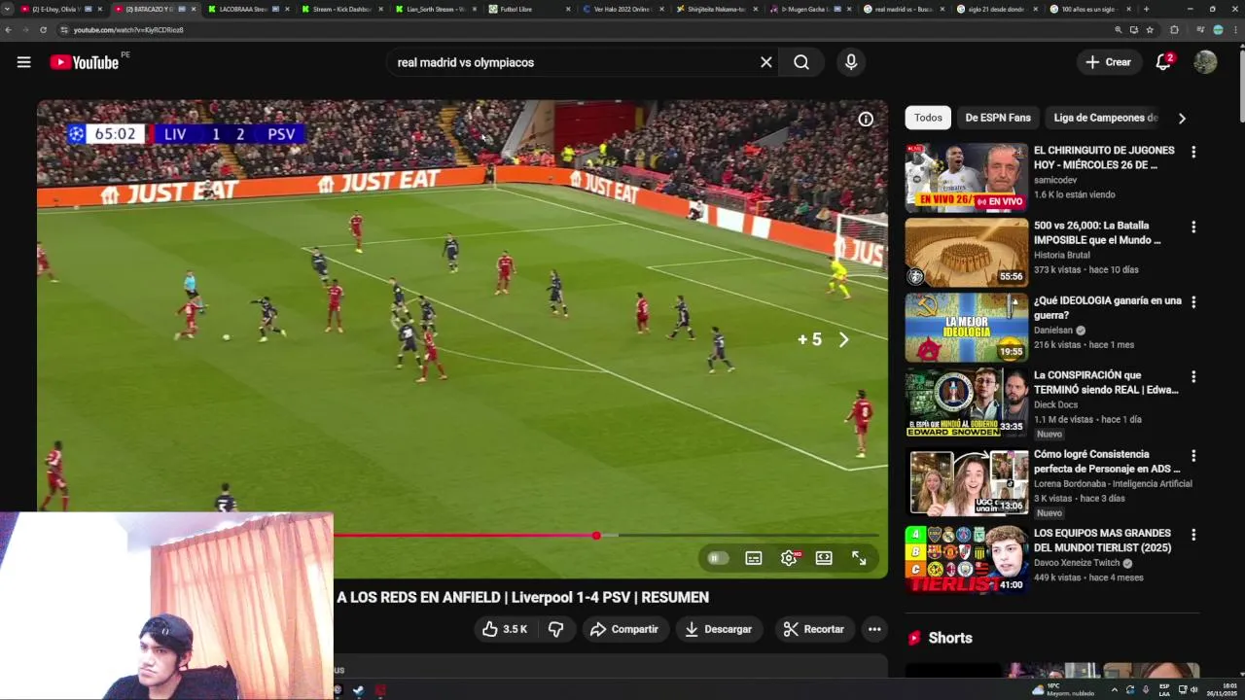Click the Compartir share button
Image resolution: width=1245 pixels, height=700 pixels.
click(624, 629)
